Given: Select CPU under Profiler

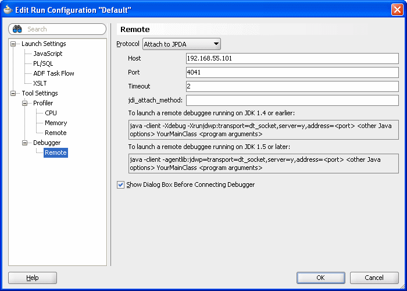Looking at the screenshot, I should point(51,113).
